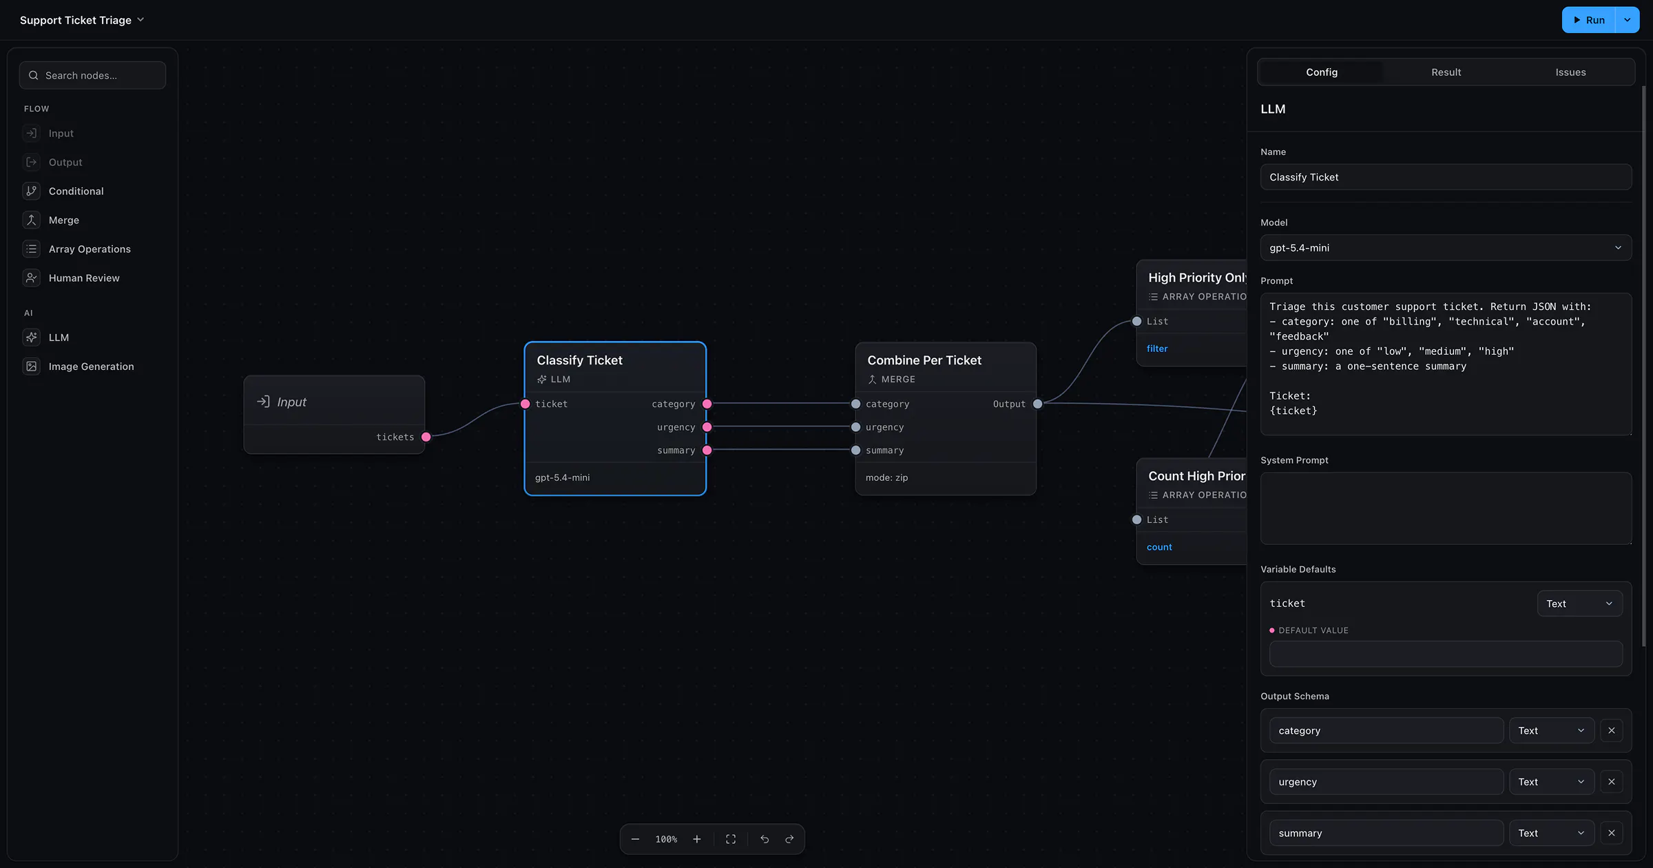Select the Input node on the canvas

pos(334,414)
